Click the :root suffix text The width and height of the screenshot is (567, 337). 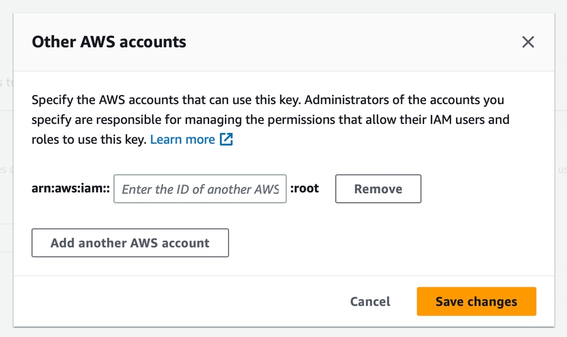pyautogui.click(x=305, y=188)
